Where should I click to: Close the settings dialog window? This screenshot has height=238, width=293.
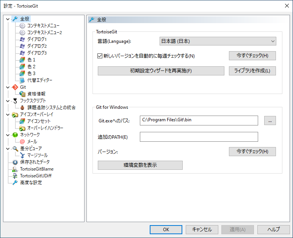(x=287, y=6)
